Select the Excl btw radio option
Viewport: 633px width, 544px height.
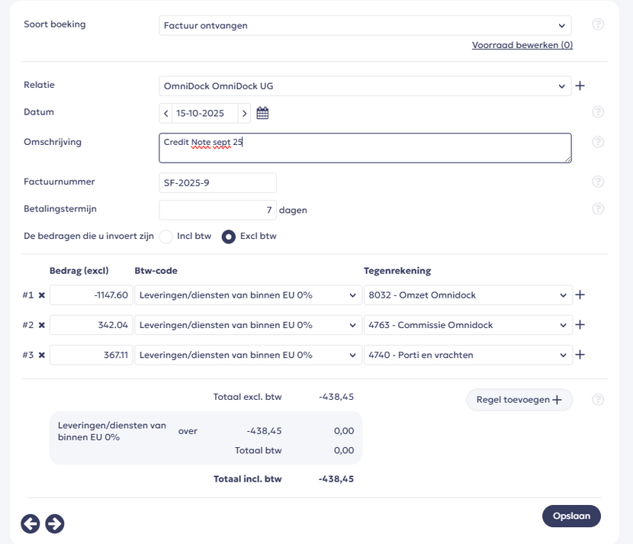click(228, 237)
